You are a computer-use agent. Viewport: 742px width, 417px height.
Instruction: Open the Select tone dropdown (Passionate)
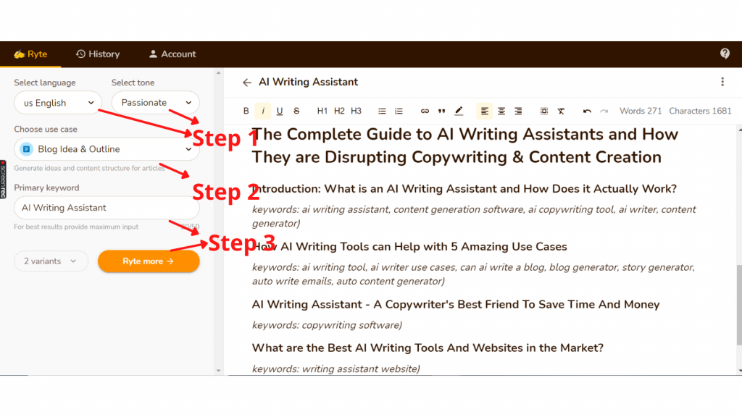coord(155,103)
